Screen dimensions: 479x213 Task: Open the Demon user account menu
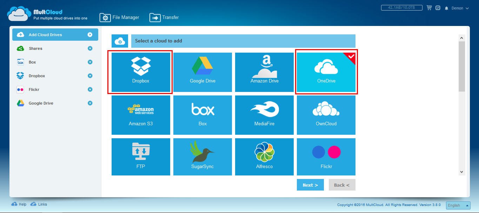(x=460, y=8)
